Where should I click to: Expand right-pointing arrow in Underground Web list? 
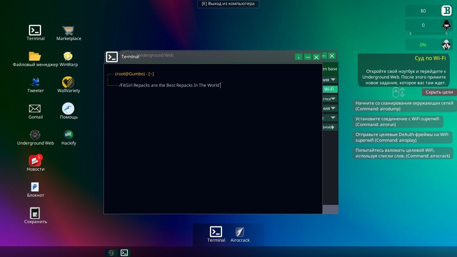[333, 127]
